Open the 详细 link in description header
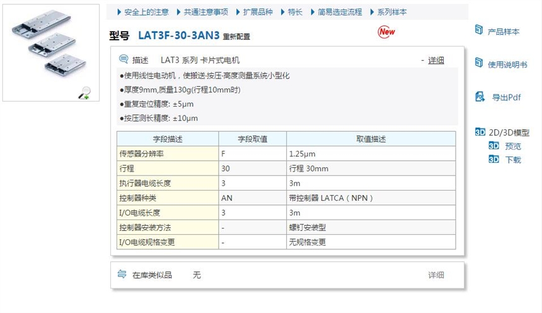The height and width of the screenshot is (313, 542). [435, 60]
